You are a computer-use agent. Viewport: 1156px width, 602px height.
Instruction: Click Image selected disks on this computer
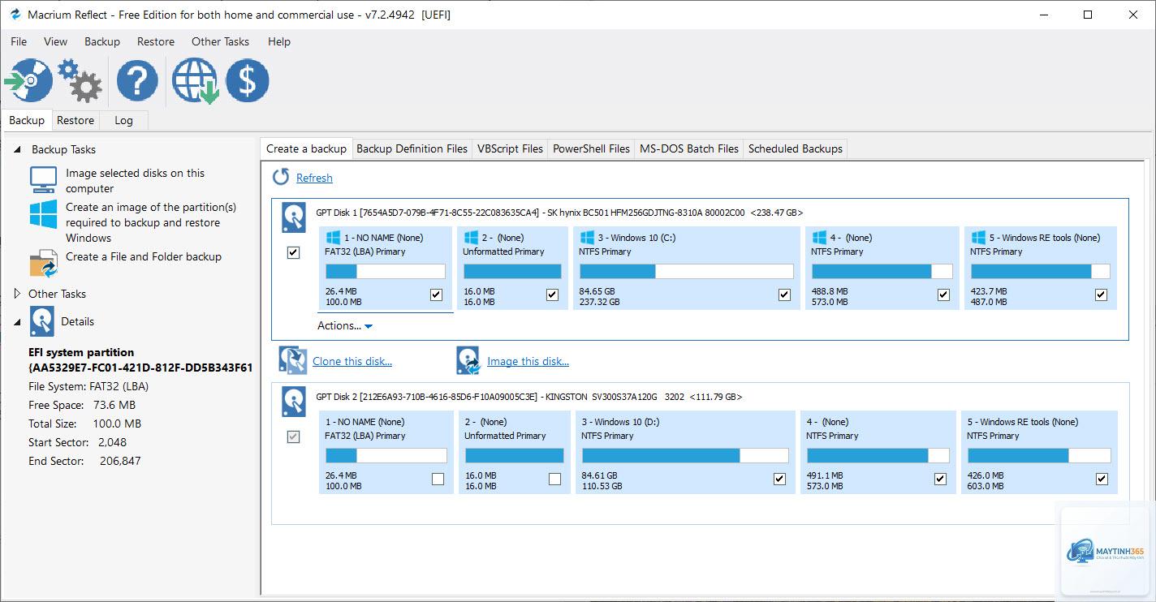pyautogui.click(x=136, y=180)
